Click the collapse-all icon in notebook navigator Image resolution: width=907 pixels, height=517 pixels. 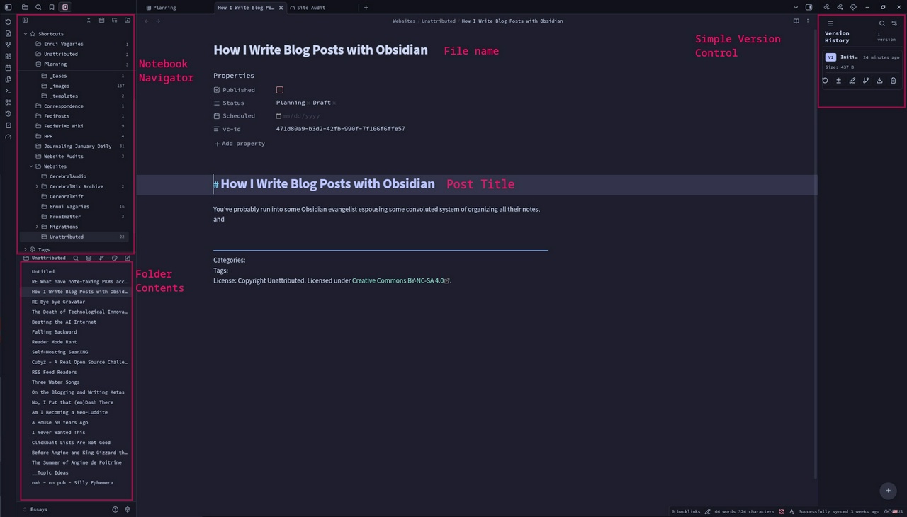(89, 21)
